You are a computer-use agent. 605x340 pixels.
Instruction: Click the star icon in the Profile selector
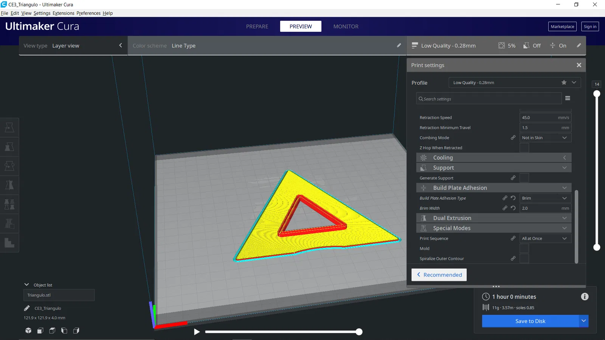click(x=564, y=82)
